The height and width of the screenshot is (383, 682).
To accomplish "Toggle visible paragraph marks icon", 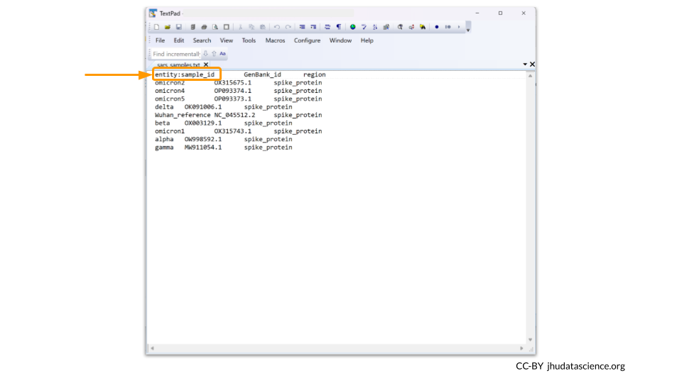I will [x=338, y=27].
